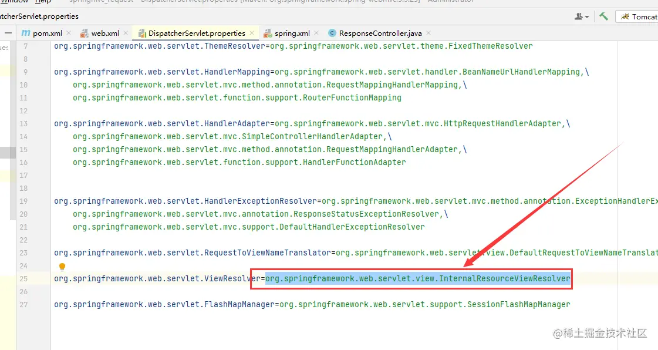Click FixedThemeResolver text on line 7
This screenshot has height=350, width=658.
point(490,46)
